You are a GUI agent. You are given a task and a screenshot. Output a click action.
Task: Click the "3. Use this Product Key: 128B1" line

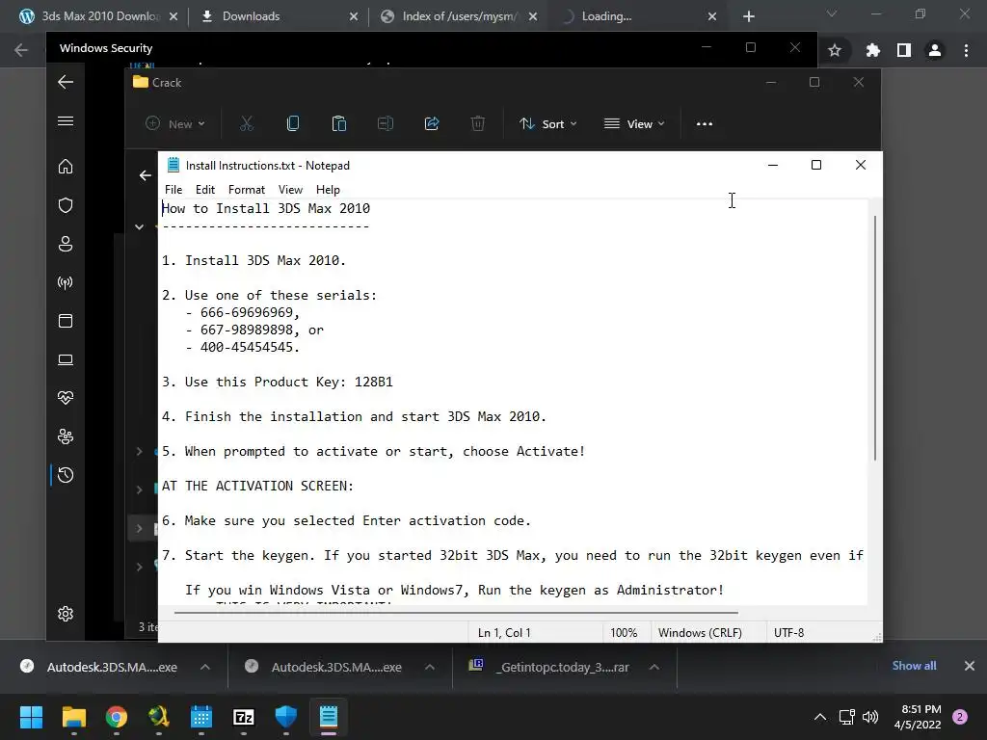click(278, 382)
